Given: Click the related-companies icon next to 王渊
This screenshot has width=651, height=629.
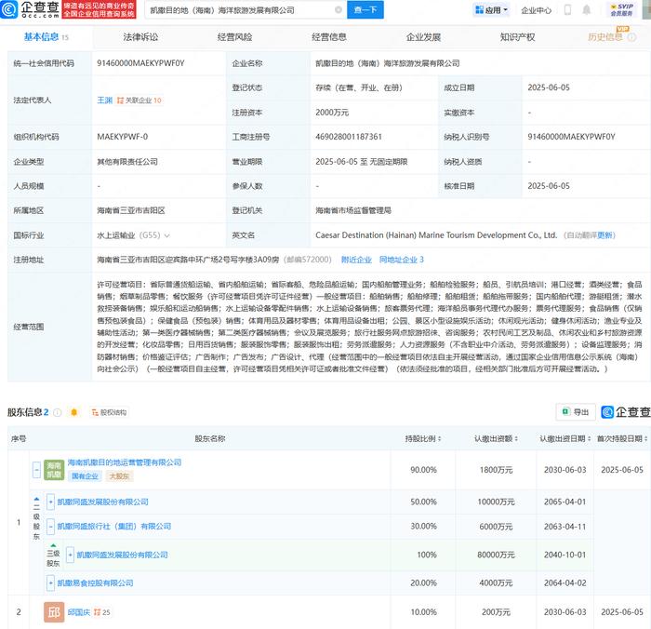Looking at the screenshot, I should tap(120, 100).
